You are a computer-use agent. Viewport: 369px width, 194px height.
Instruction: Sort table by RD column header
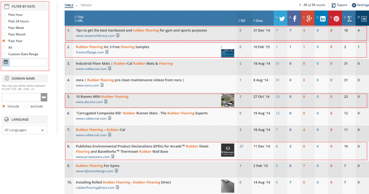[x=243, y=21]
